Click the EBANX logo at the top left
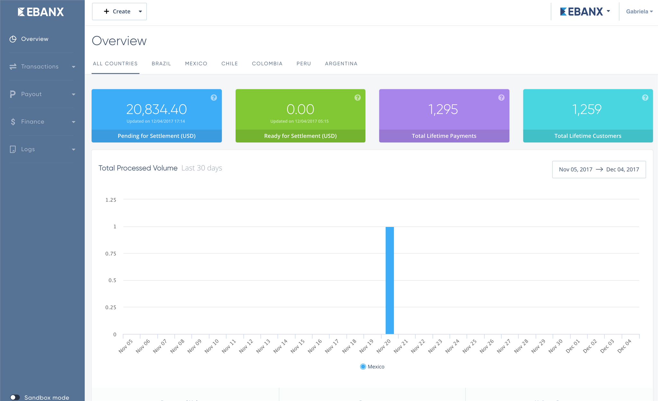658x401 pixels. coord(41,12)
